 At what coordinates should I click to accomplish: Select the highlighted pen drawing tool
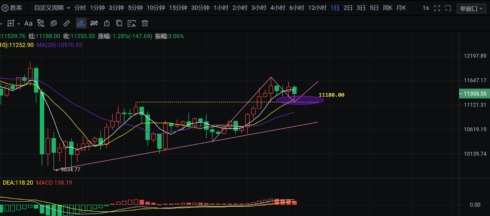pyautogui.click(x=81, y=23)
